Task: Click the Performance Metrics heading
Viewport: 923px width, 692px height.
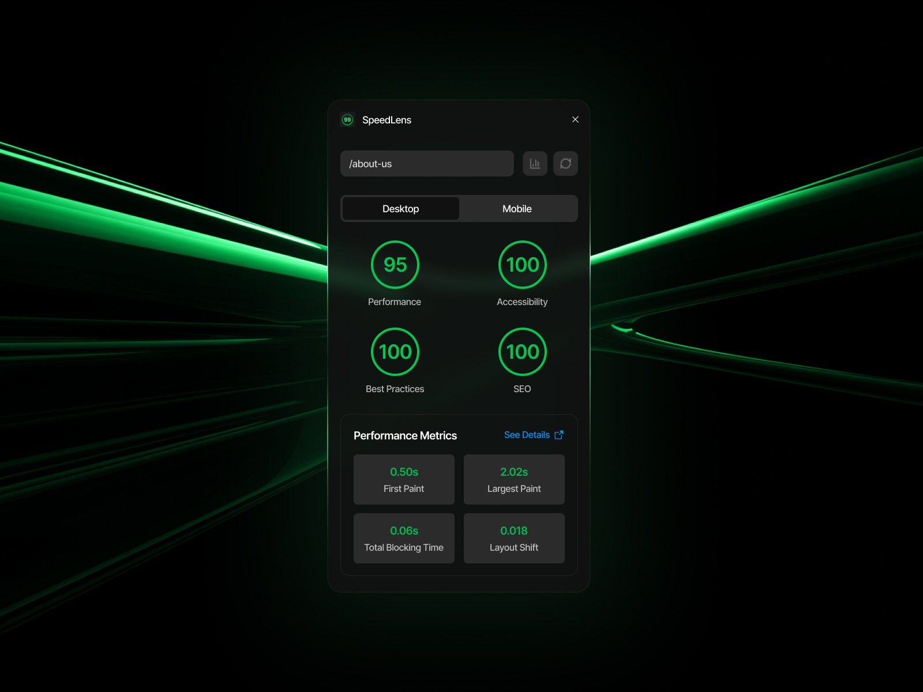Action: pyautogui.click(x=405, y=435)
